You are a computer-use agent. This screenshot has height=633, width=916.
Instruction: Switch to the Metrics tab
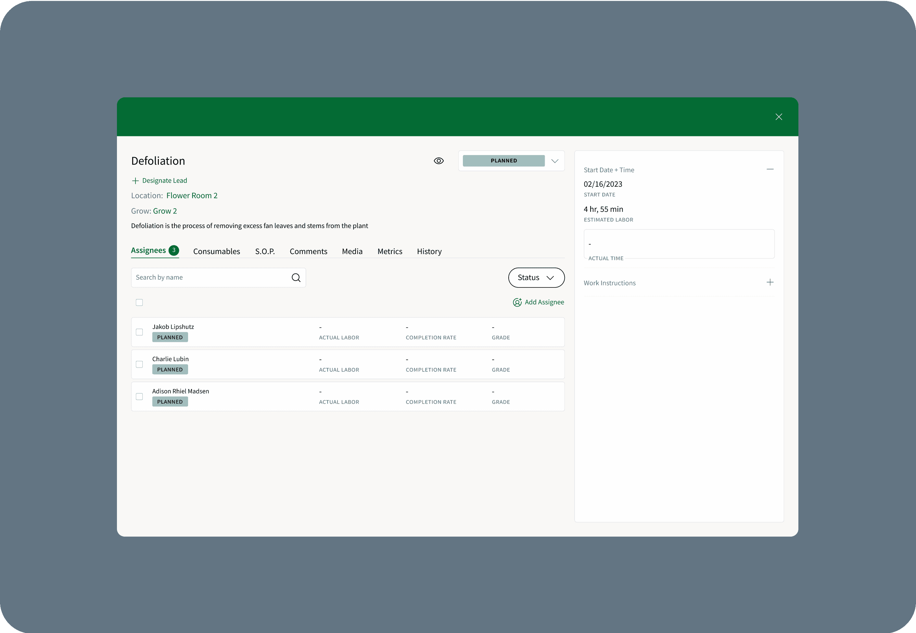coord(390,251)
